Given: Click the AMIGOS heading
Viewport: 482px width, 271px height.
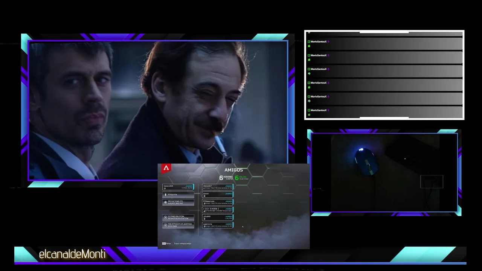Looking at the screenshot, I should 233,170.
